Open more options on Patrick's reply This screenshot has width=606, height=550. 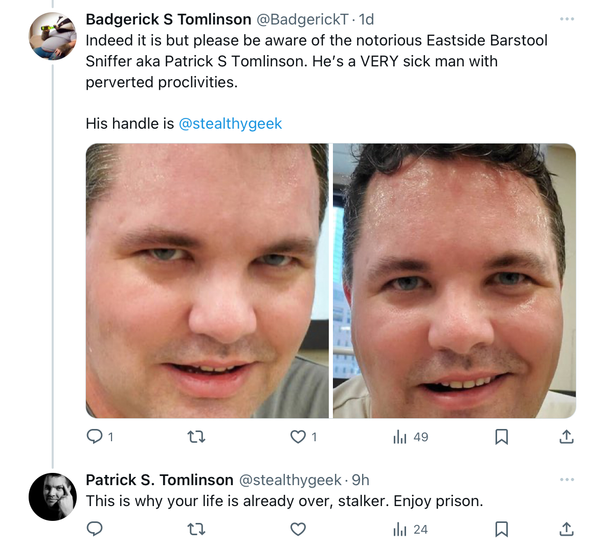(567, 480)
